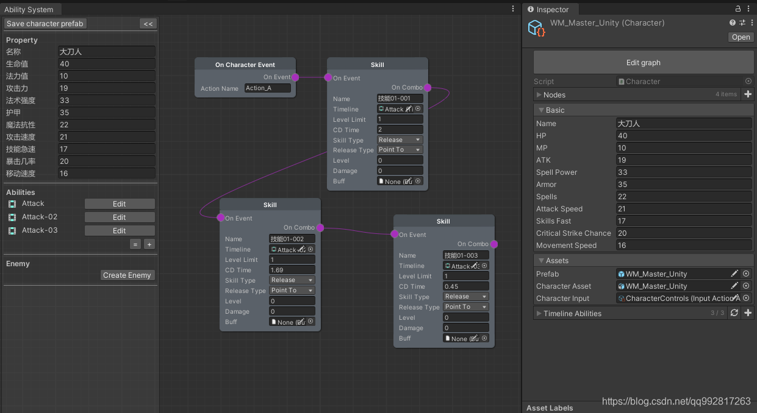This screenshot has height=413, width=757.
Task: Click CD Time field showing 1.69
Action: click(292, 270)
